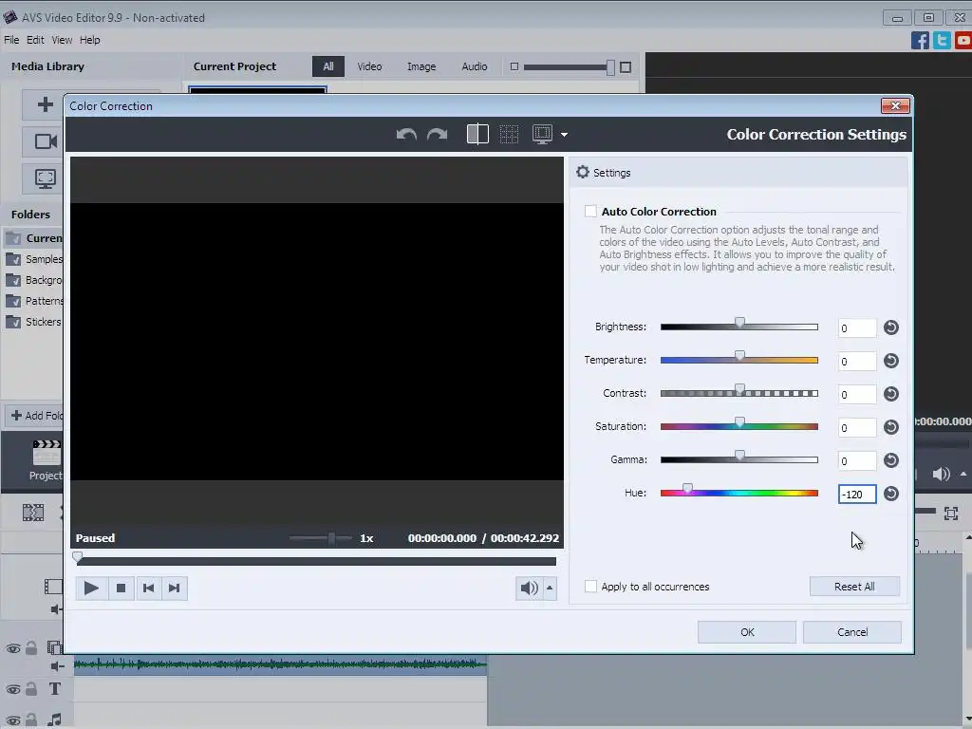Reset Brightness to default value
This screenshot has height=729, width=972.
point(890,327)
